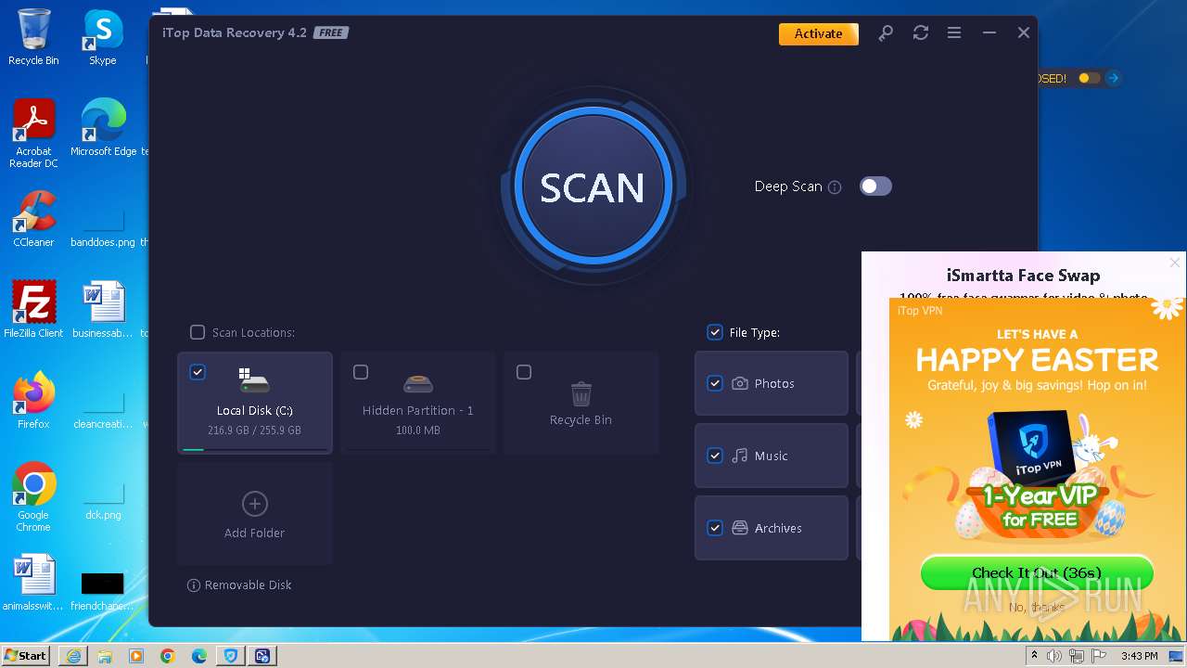Check the Hidden Partition - 1 checkbox
1187x668 pixels.
(x=361, y=372)
